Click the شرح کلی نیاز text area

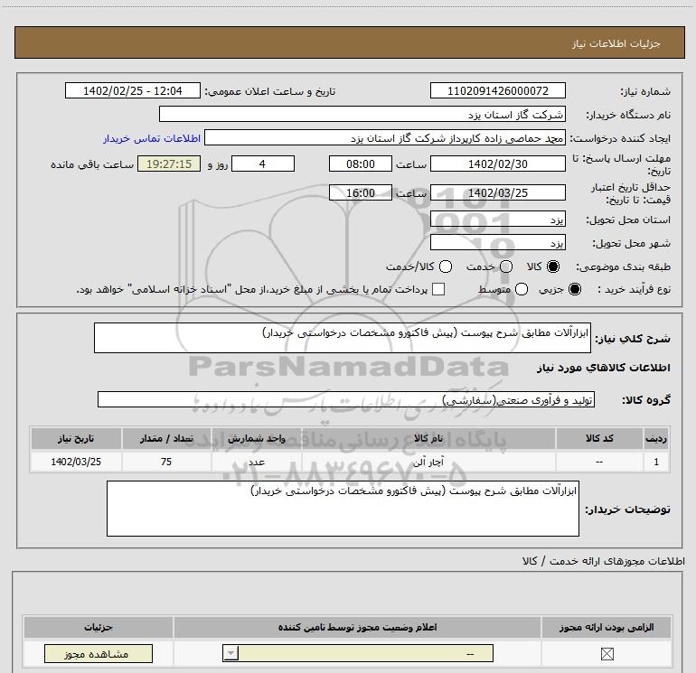(343, 338)
